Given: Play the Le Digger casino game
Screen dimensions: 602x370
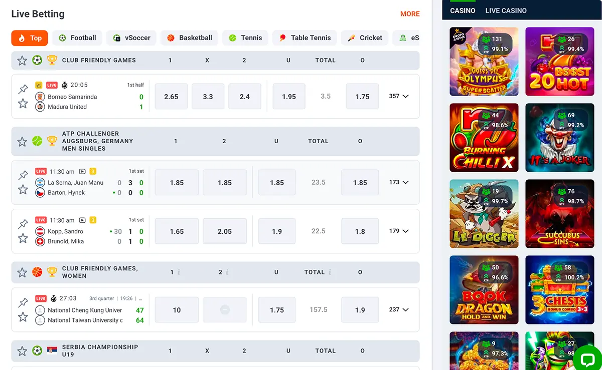Looking at the screenshot, I should (484, 214).
